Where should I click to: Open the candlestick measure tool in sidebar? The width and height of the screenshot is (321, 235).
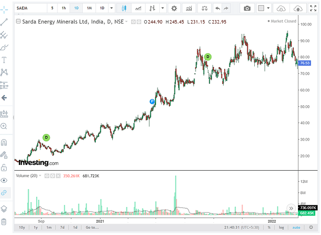click(4, 114)
